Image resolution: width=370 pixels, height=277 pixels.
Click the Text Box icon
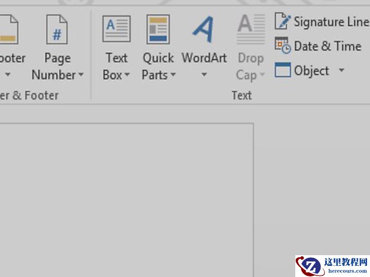(116, 29)
